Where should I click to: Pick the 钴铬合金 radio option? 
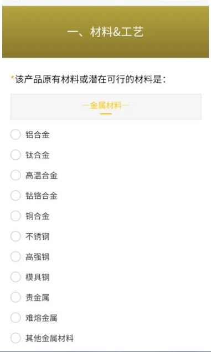click(x=16, y=195)
